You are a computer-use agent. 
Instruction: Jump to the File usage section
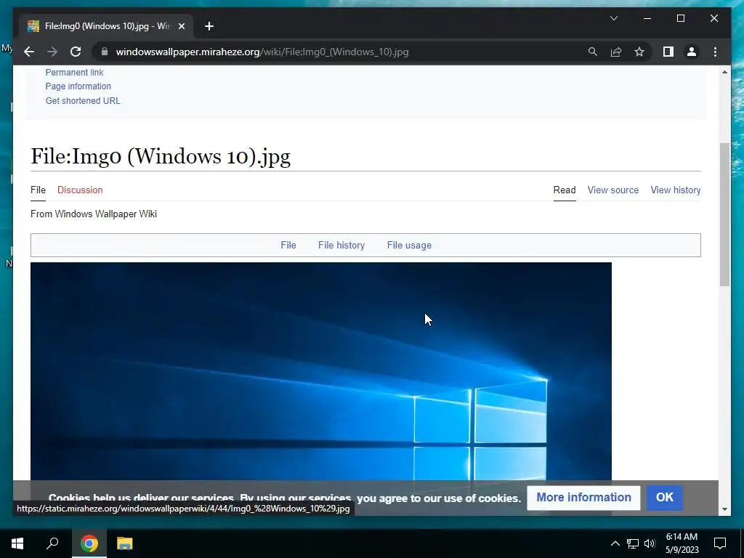click(410, 246)
